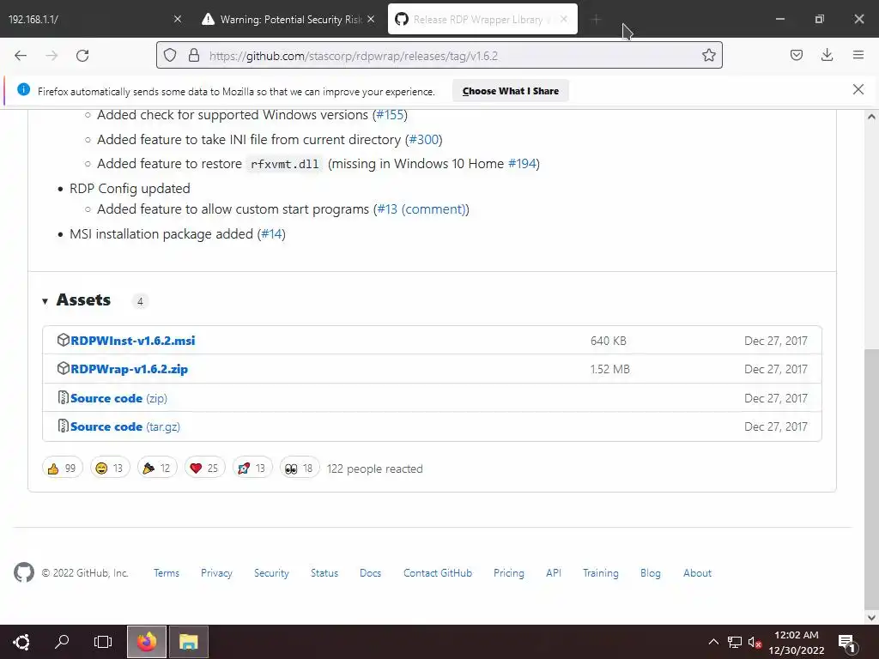Image resolution: width=879 pixels, height=659 pixels.
Task: Download RDPWInst-v1.6.2.msi
Action: [x=133, y=341]
